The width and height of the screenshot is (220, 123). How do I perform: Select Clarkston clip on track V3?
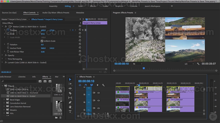coord(122,94)
